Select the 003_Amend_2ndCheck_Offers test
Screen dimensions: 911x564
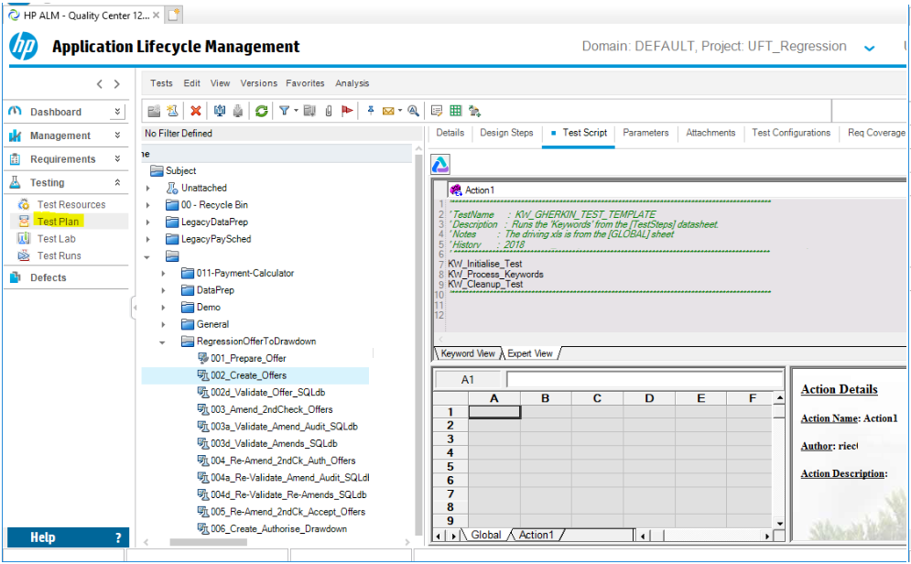coord(271,409)
